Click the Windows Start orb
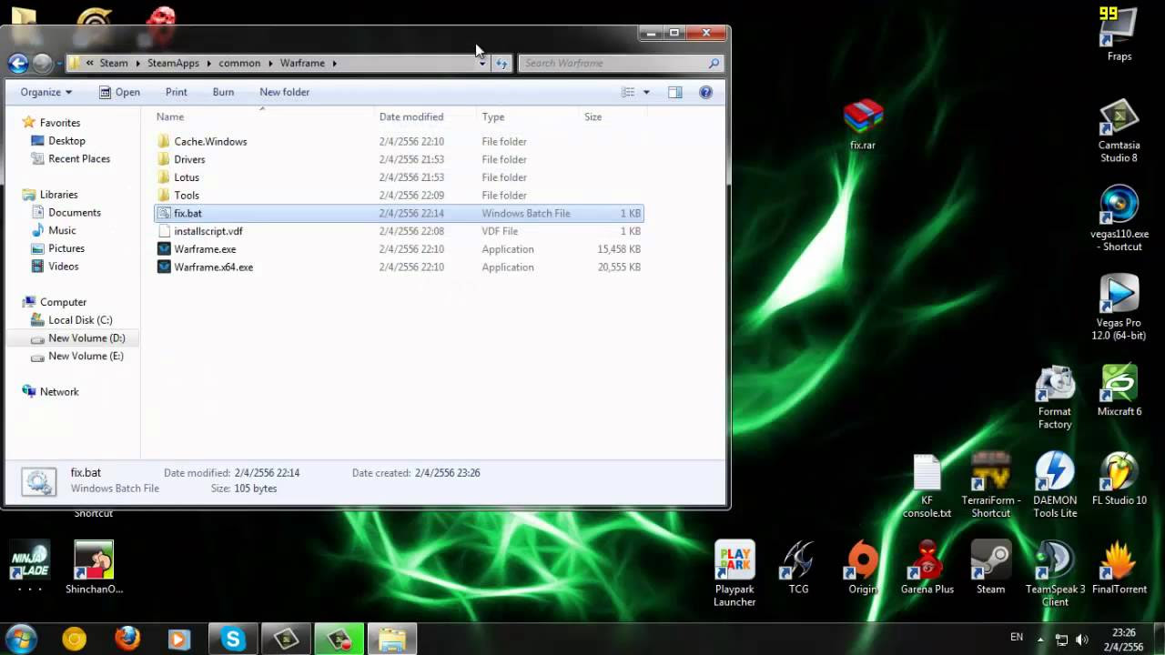The image size is (1165, 655). (21, 639)
